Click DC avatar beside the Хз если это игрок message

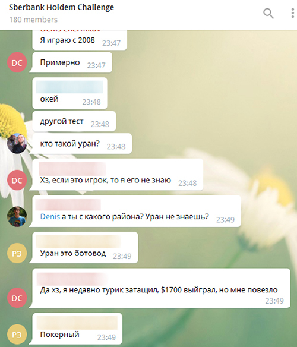17,180
